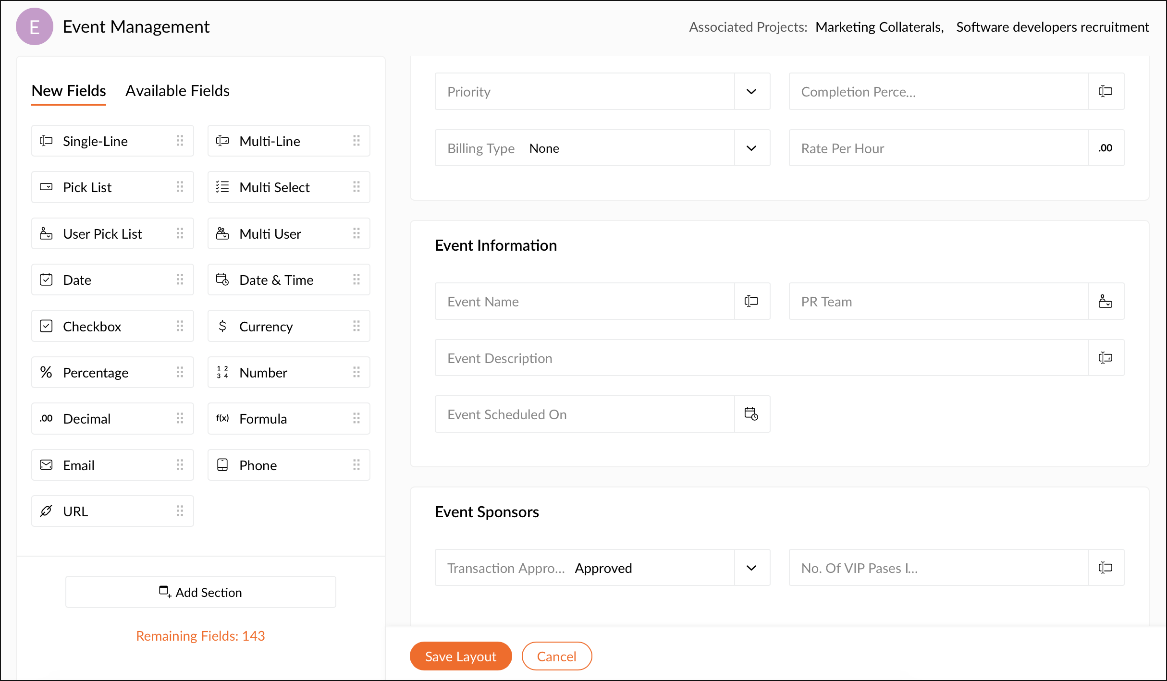Click the drag handle on Phone field

[x=356, y=465]
